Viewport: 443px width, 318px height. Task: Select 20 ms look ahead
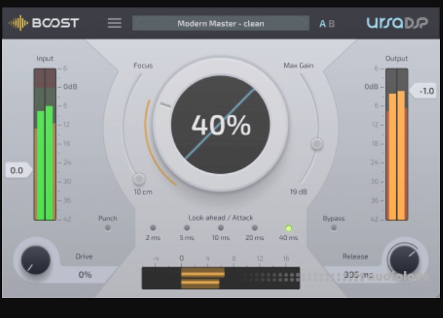click(x=254, y=228)
